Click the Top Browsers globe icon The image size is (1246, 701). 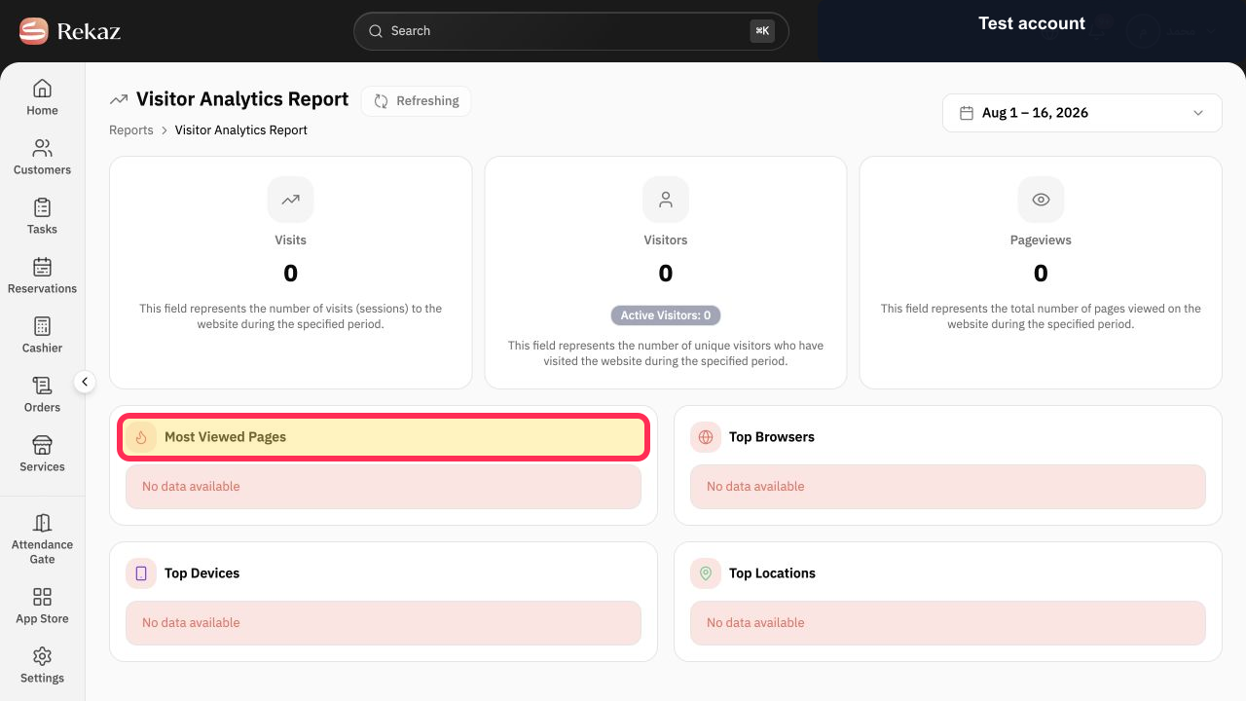click(706, 437)
